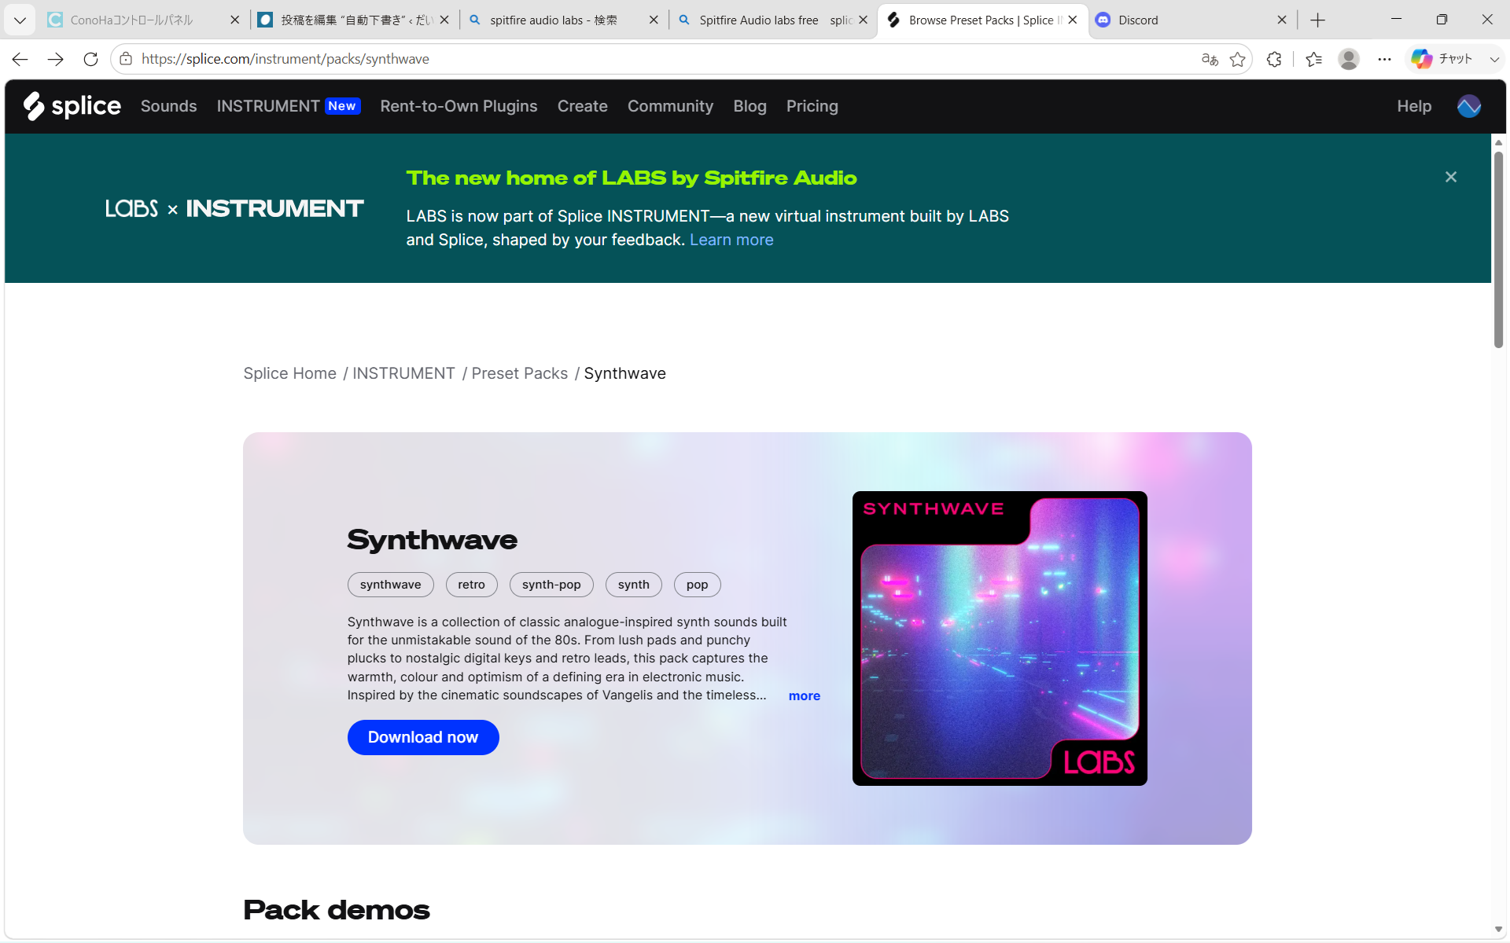Open the user avatar profile icon
Viewport: 1510px width, 943px height.
click(1468, 106)
